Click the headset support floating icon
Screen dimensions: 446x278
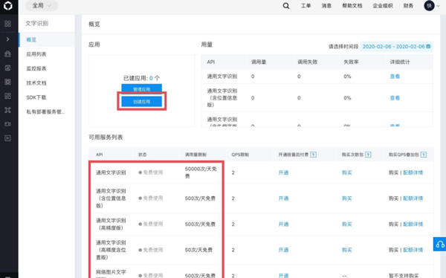tap(440, 244)
